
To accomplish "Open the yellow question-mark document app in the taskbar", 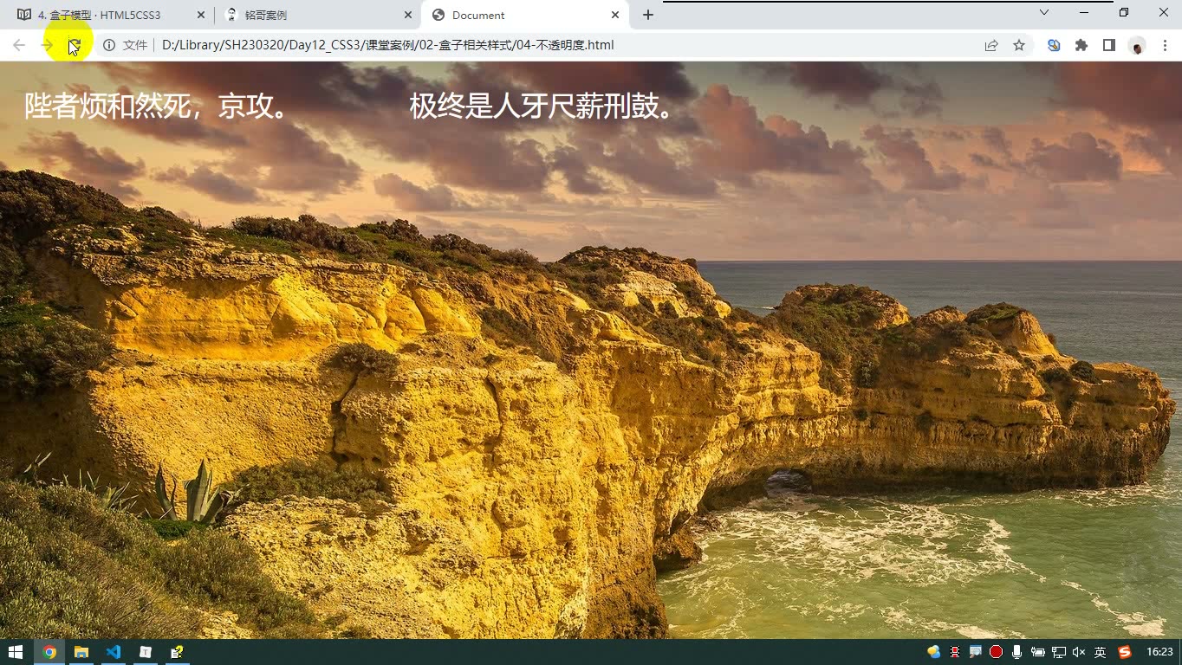I will [178, 652].
